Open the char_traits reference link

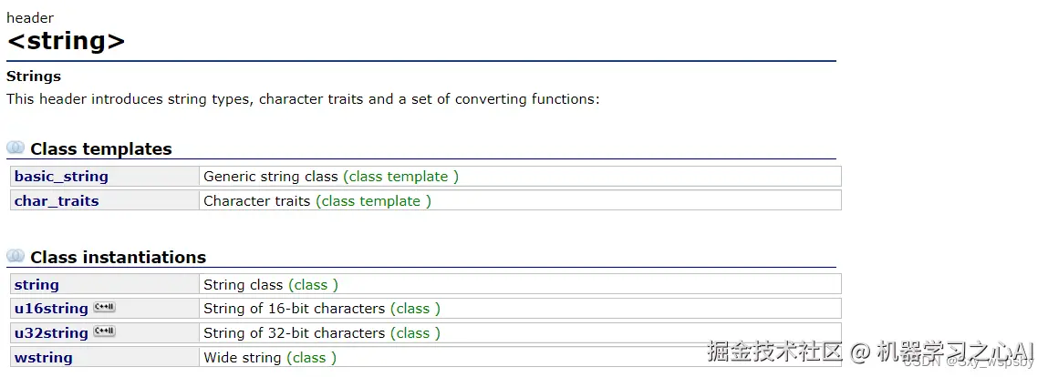tap(57, 201)
